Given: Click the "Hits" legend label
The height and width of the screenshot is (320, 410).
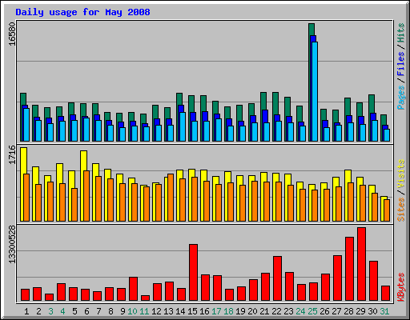Looking at the screenshot, I should click(401, 33).
